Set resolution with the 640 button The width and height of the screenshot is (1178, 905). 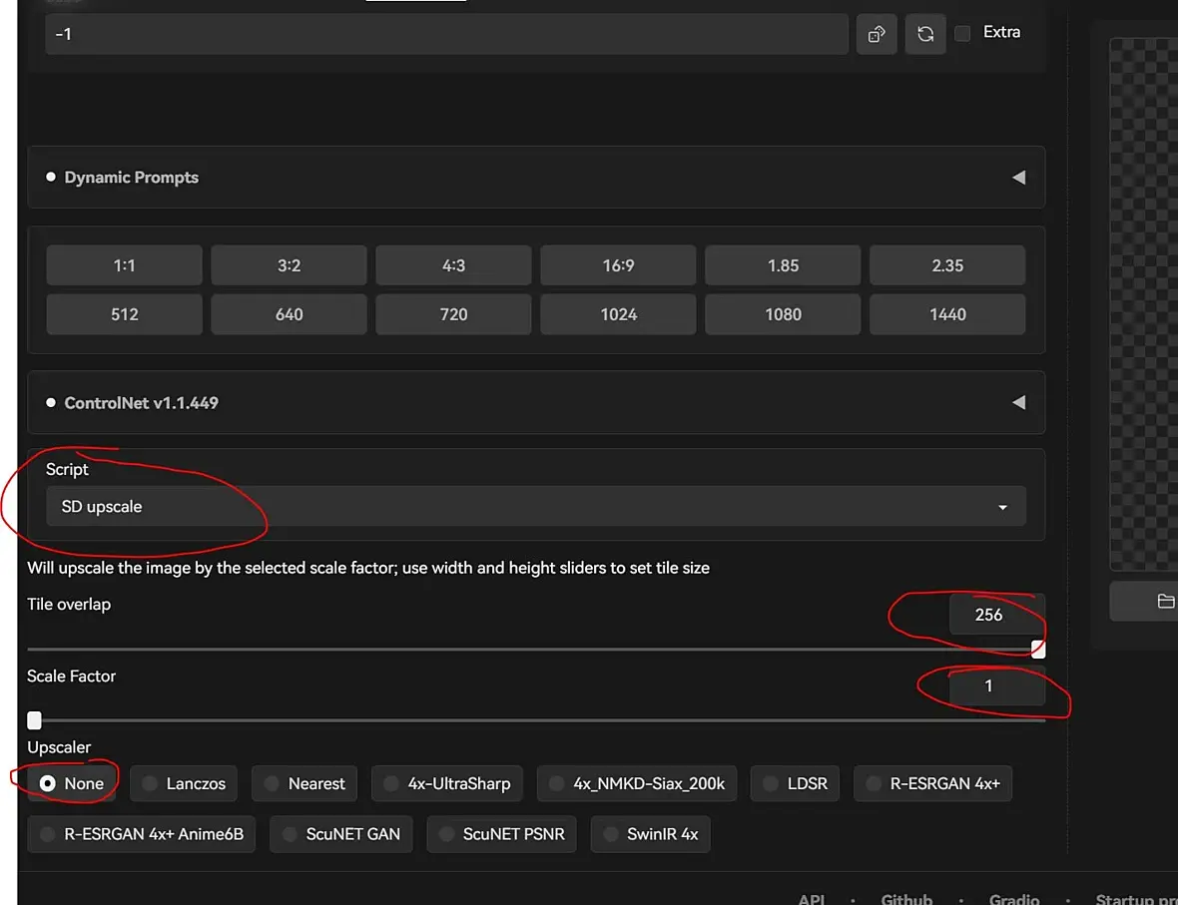(289, 314)
